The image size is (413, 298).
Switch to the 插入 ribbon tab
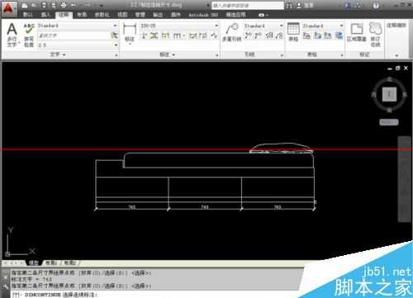coord(45,15)
